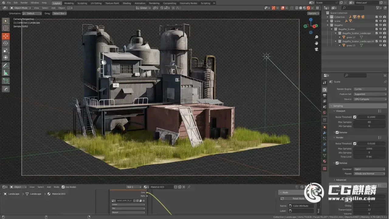This screenshot has width=389, height=219.
Task: Open the Render menu
Action: (x=24, y=3)
